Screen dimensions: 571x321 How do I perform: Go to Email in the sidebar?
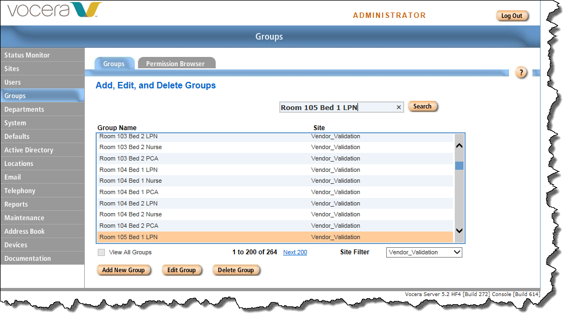(42, 177)
